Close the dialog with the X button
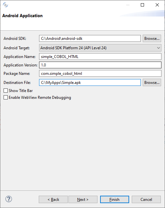165x208 pixels. 157,5
